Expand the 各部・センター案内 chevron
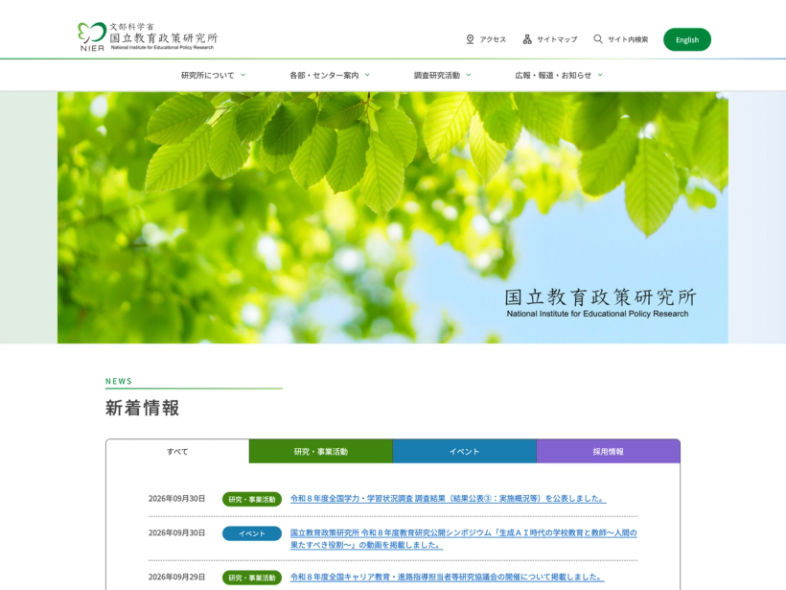 click(x=367, y=75)
